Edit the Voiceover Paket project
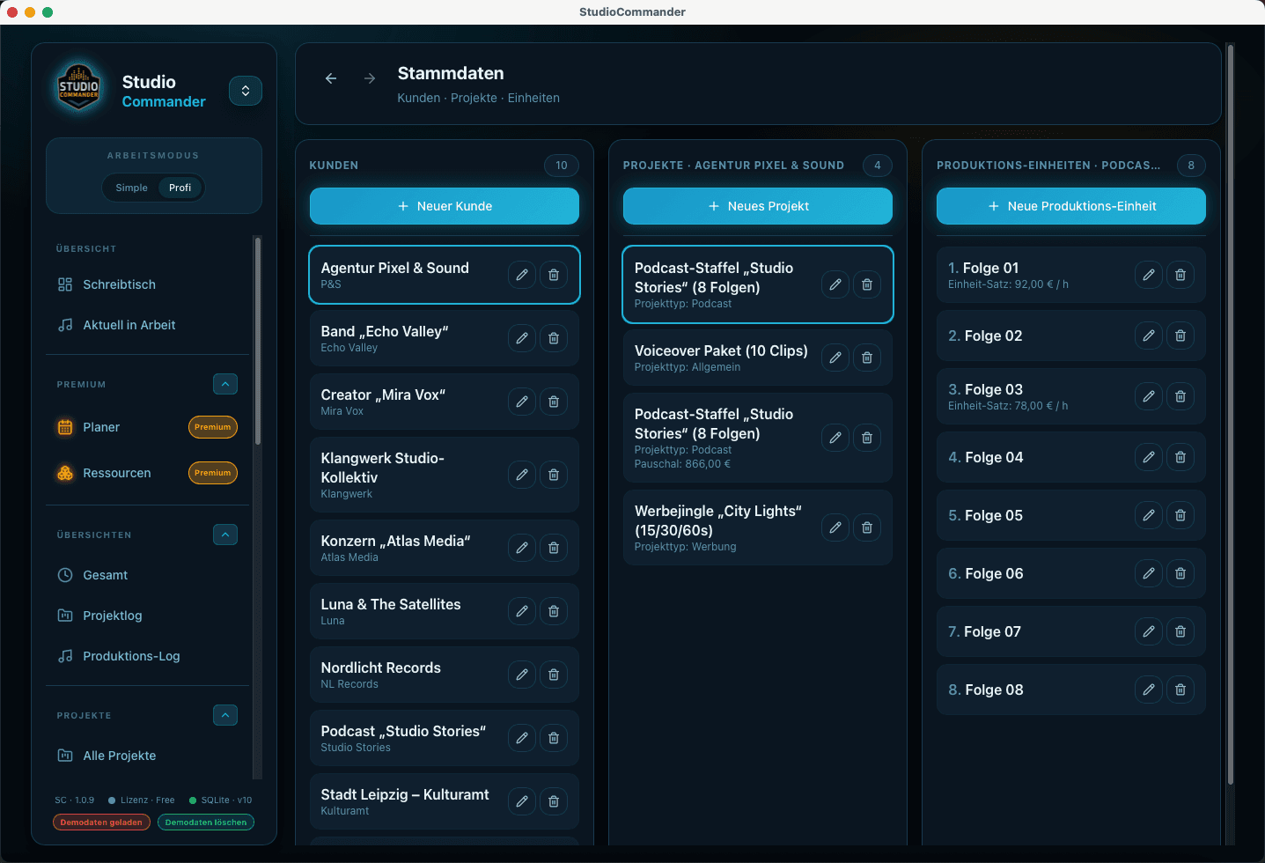Screen dimensions: 1265x863 point(835,358)
